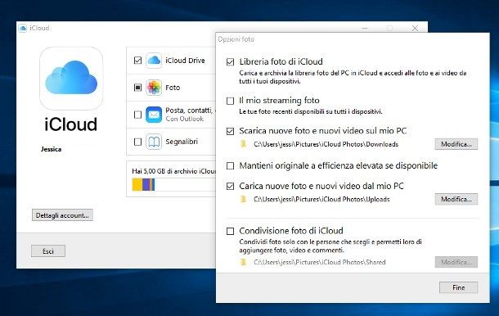The height and width of the screenshot is (316, 499).
Task: Toggle the Foto checkbox
Action: pos(137,88)
